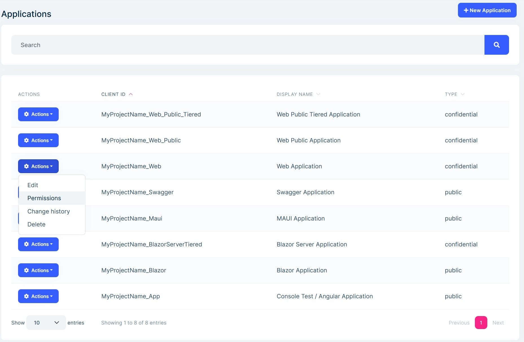The width and height of the screenshot is (524, 342).
Task: Go to the Next page
Action: pos(498,322)
